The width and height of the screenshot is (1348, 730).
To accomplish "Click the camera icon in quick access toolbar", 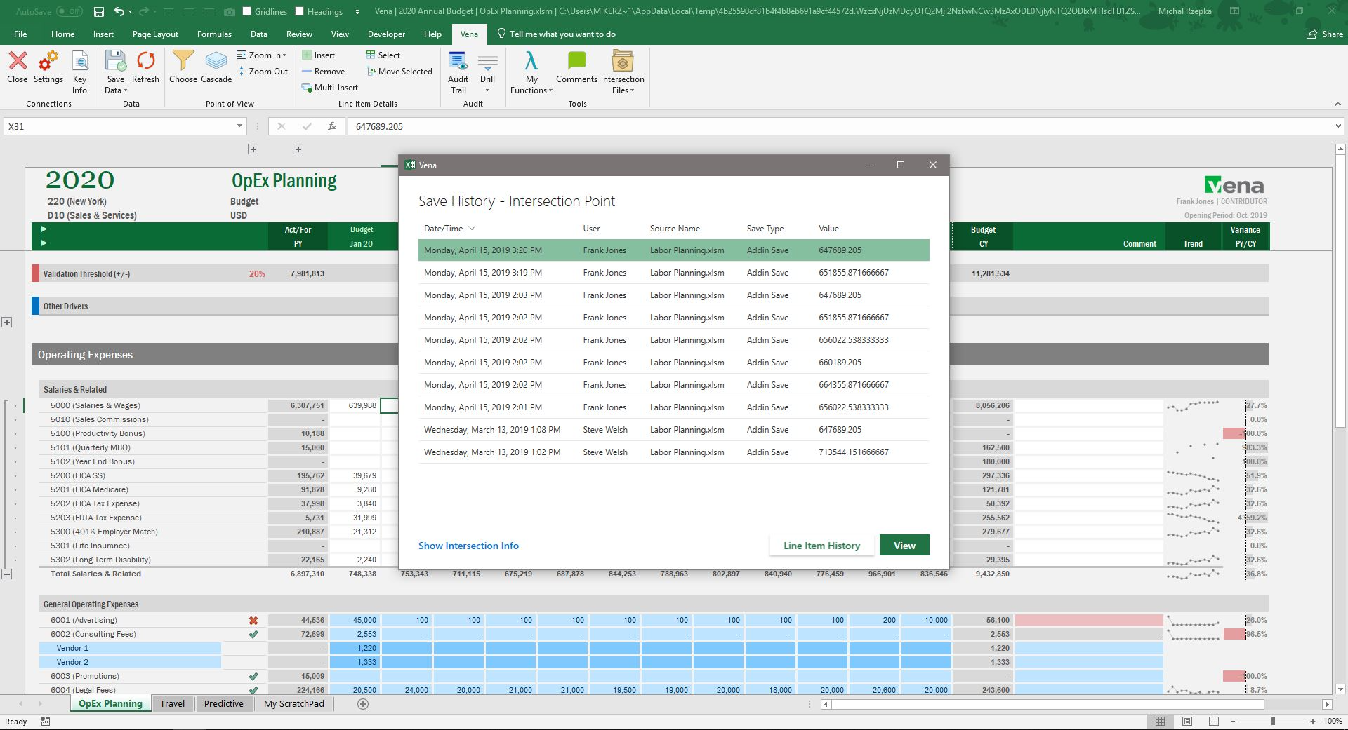I will click(x=229, y=11).
